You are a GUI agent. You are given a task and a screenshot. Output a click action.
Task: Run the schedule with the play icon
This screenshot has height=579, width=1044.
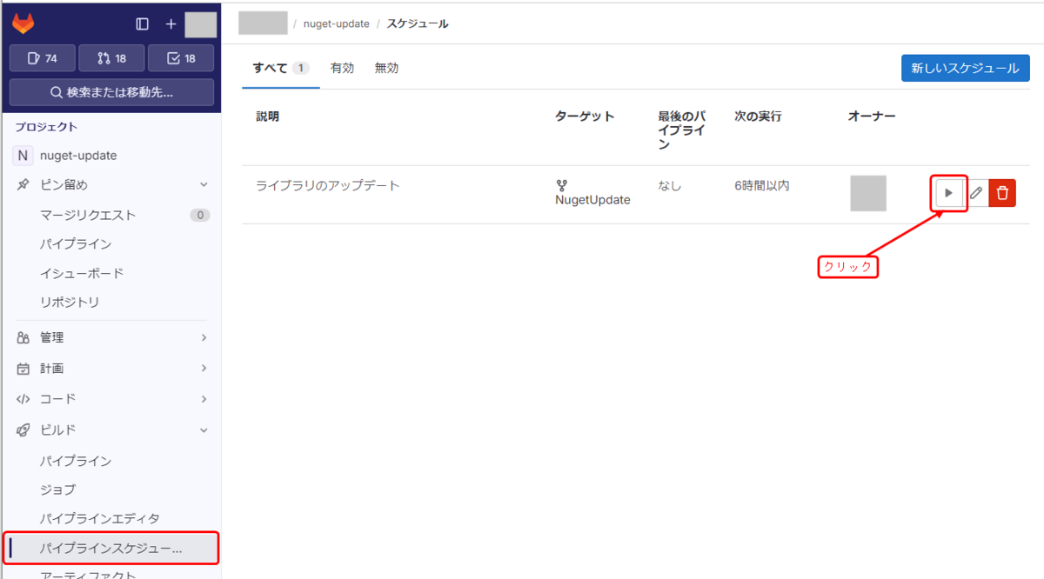point(947,193)
